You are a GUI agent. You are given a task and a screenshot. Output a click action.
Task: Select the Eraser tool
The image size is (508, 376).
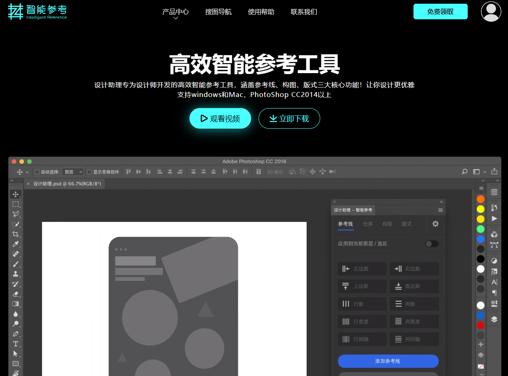(16, 294)
